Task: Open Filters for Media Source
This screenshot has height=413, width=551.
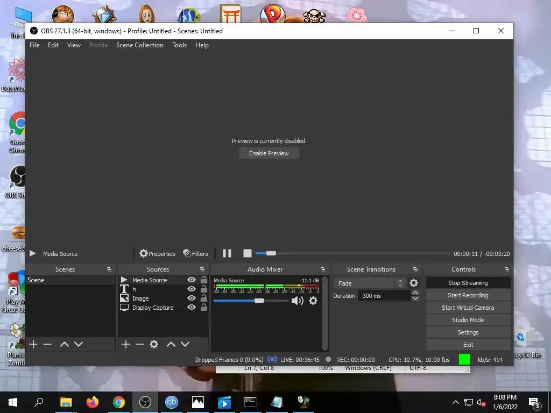Action: (x=196, y=253)
